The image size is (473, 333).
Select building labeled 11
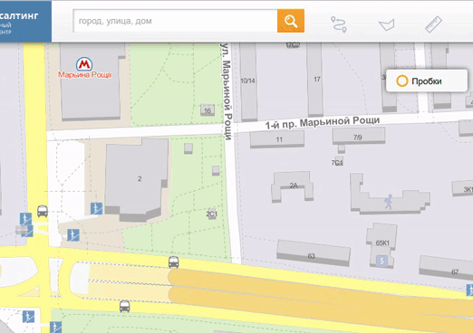[x=277, y=139]
